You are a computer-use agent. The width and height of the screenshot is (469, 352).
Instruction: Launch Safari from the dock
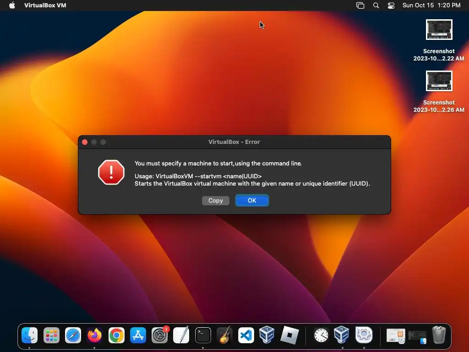click(x=73, y=335)
